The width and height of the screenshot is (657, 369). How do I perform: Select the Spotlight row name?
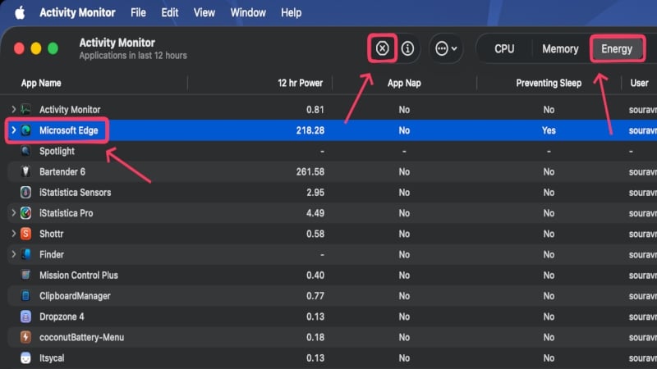[x=57, y=151]
